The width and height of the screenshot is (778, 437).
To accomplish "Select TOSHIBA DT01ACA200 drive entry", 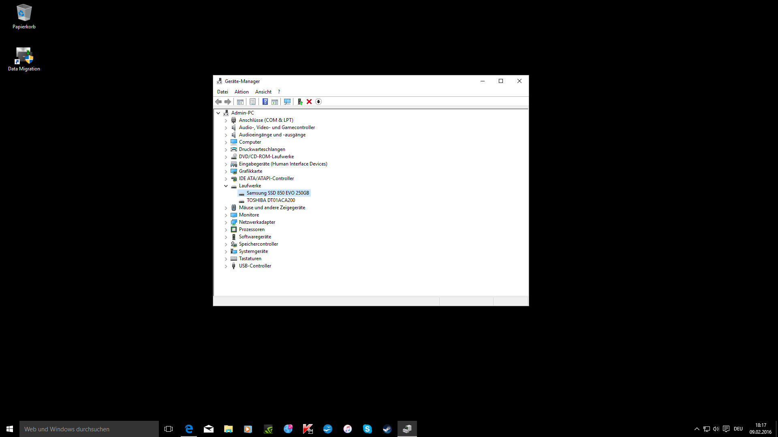I will 271,200.
